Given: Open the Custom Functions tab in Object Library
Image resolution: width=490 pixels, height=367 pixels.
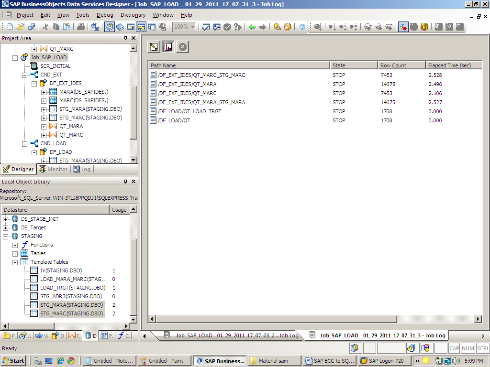Looking at the screenshot, I should pyautogui.click(x=124, y=336).
